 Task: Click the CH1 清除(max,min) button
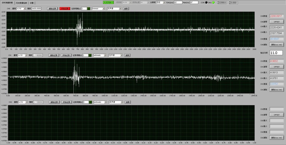[277, 89]
